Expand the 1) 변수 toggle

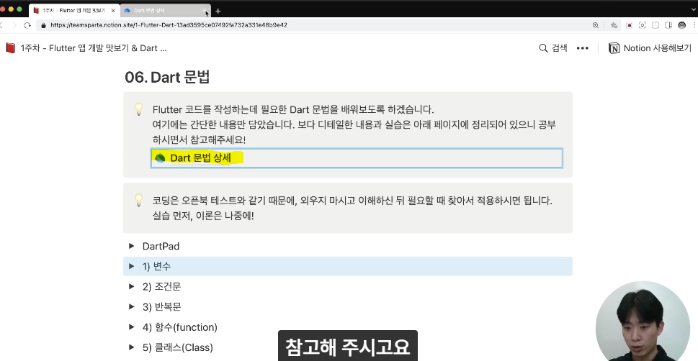click(x=131, y=266)
